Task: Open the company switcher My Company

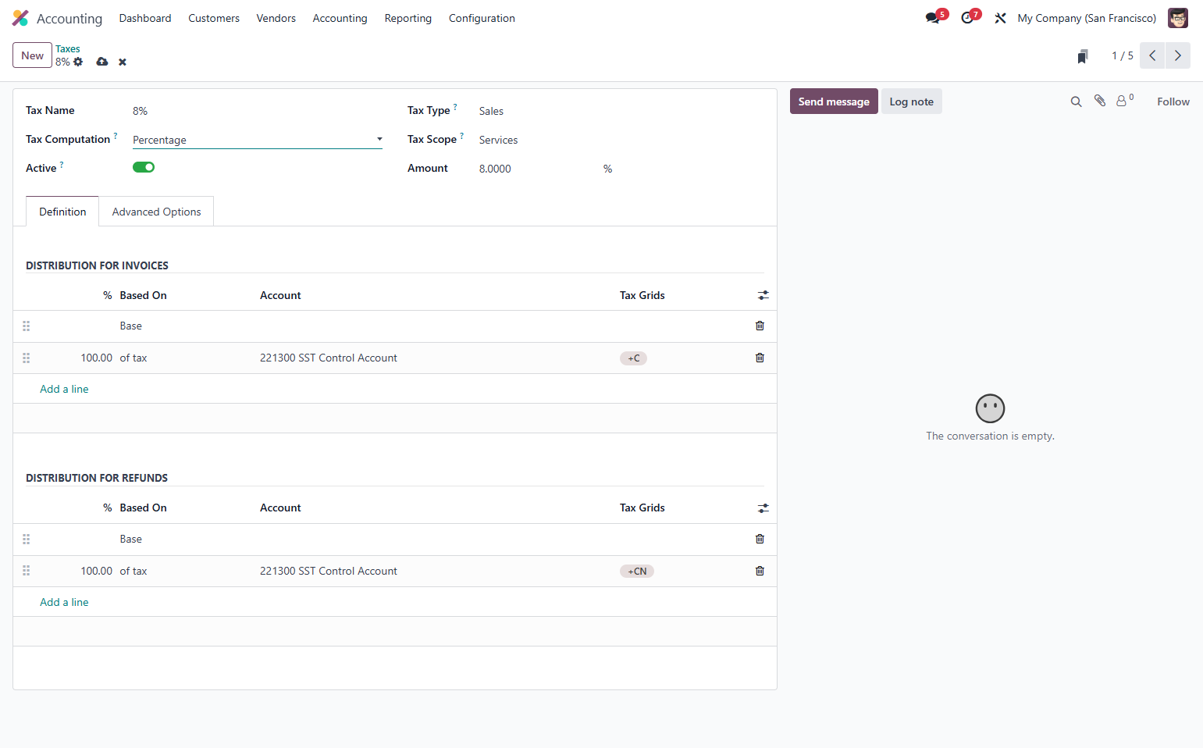Action: (1087, 18)
